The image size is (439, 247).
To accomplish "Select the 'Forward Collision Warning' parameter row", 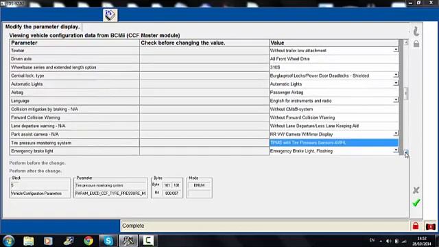I will (75, 117).
